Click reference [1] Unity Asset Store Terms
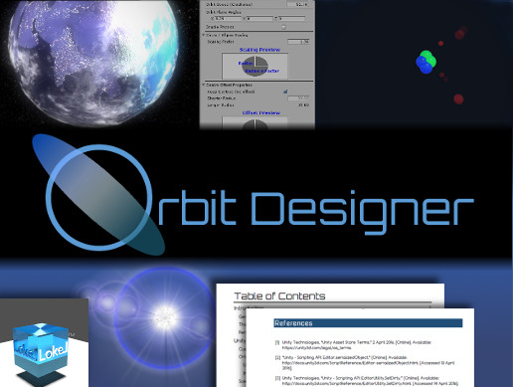 354,345
